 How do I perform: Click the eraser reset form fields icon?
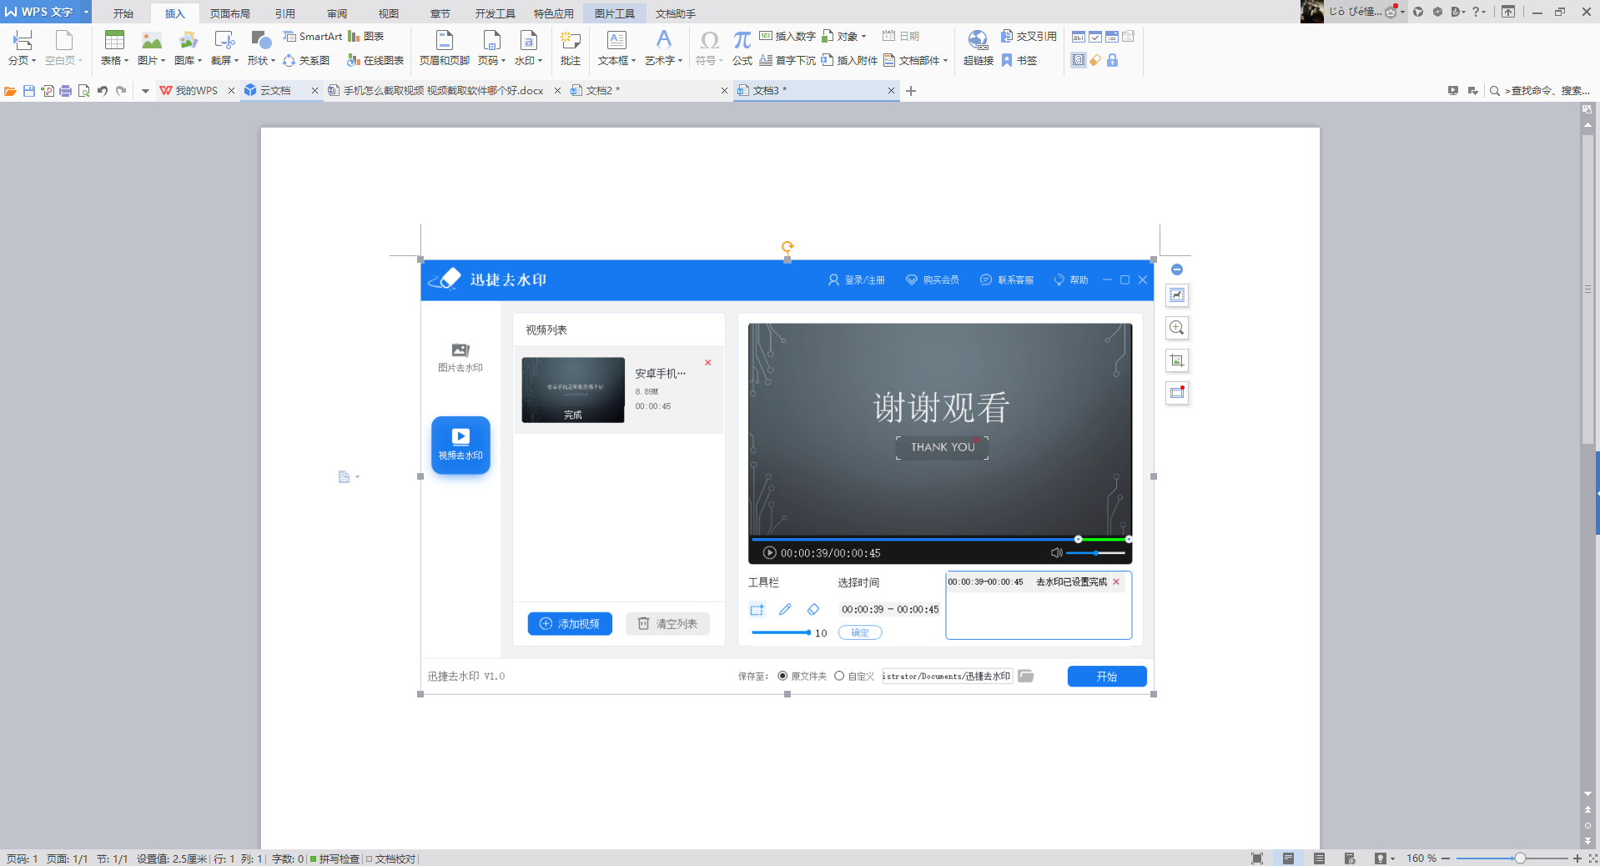tap(1095, 60)
